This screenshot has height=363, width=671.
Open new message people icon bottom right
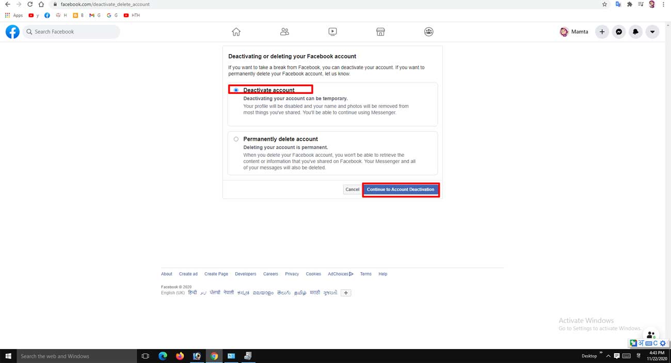click(x=651, y=335)
